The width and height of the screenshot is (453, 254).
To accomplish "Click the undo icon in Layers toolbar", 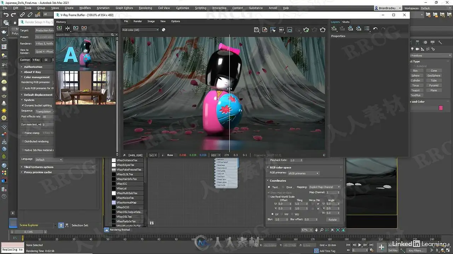I will tap(375, 29).
